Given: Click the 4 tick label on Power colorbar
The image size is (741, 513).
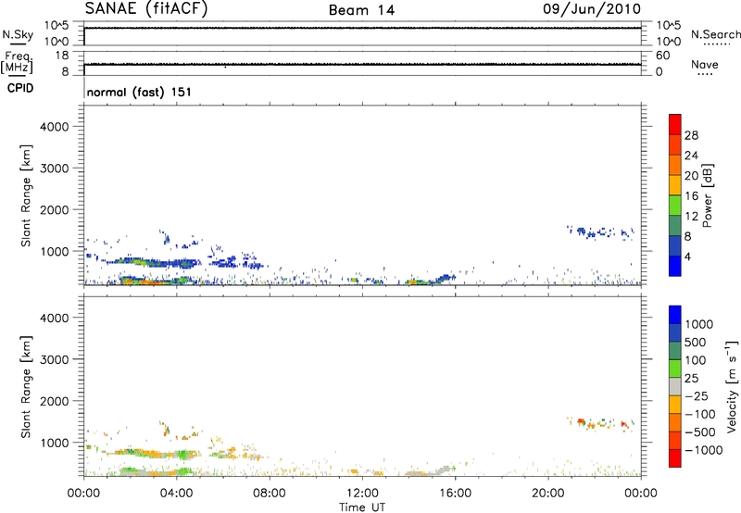Looking at the screenshot, I should (687, 256).
